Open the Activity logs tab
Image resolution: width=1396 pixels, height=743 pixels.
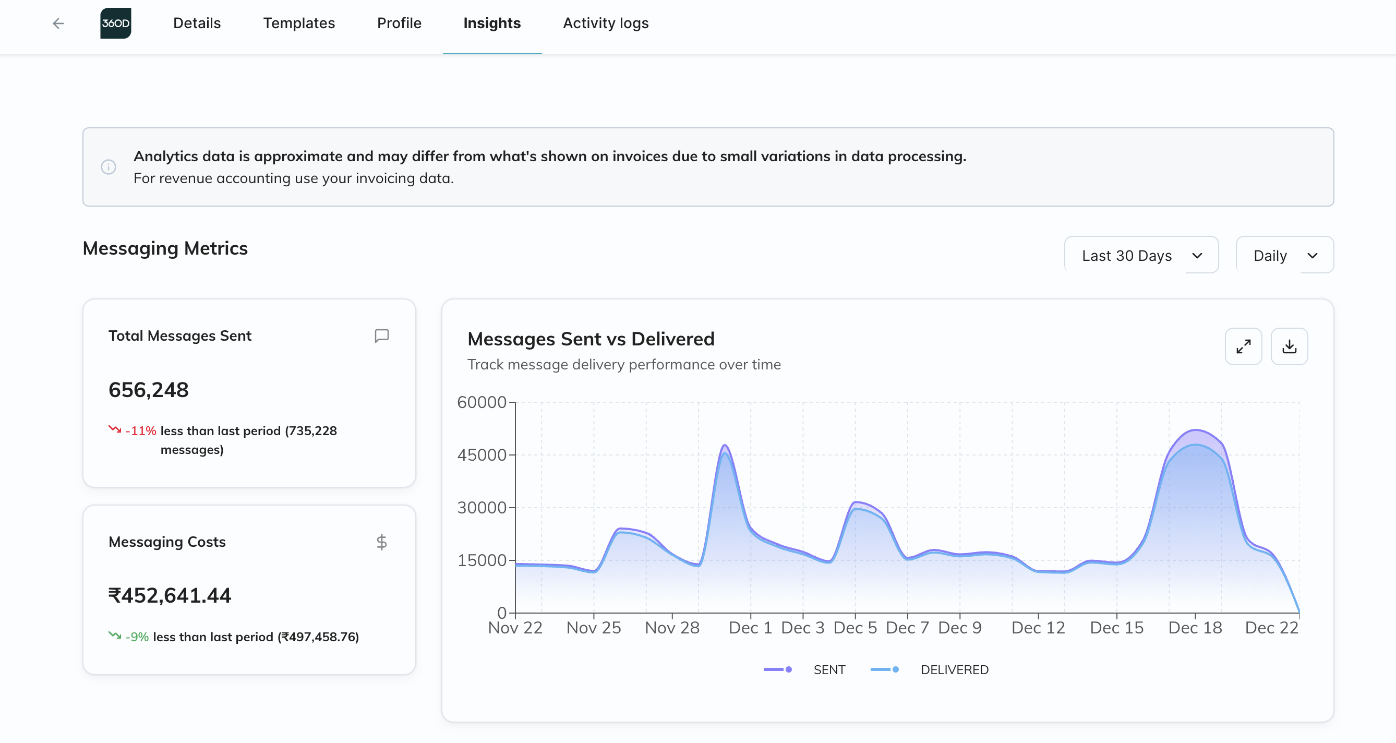tap(605, 23)
